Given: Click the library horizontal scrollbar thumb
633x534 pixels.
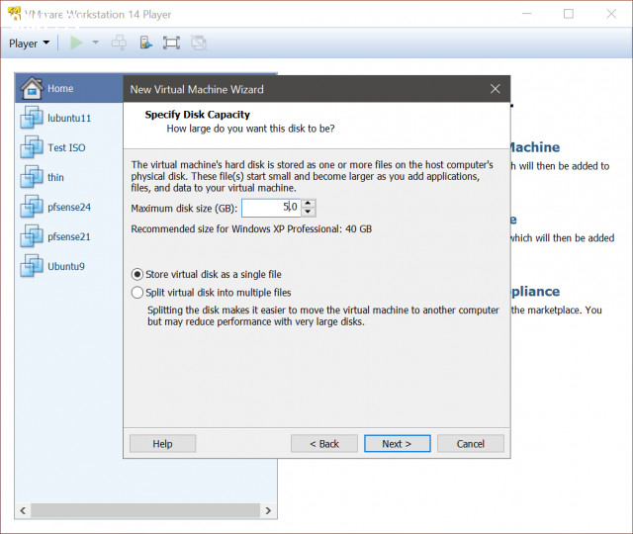Looking at the screenshot, I should 145,510.
